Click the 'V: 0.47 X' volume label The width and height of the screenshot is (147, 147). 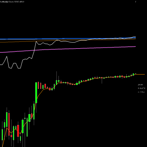coord(141,88)
